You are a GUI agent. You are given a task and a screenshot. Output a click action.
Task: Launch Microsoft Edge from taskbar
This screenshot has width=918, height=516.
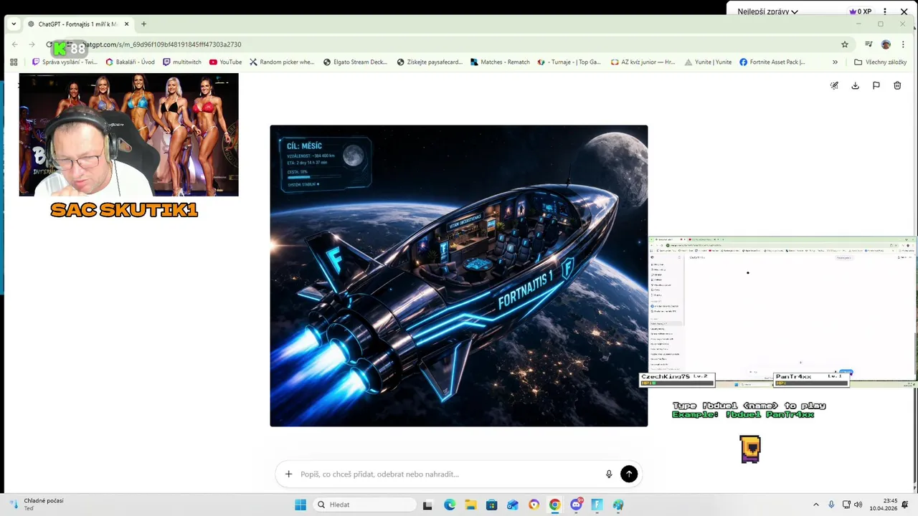(450, 505)
